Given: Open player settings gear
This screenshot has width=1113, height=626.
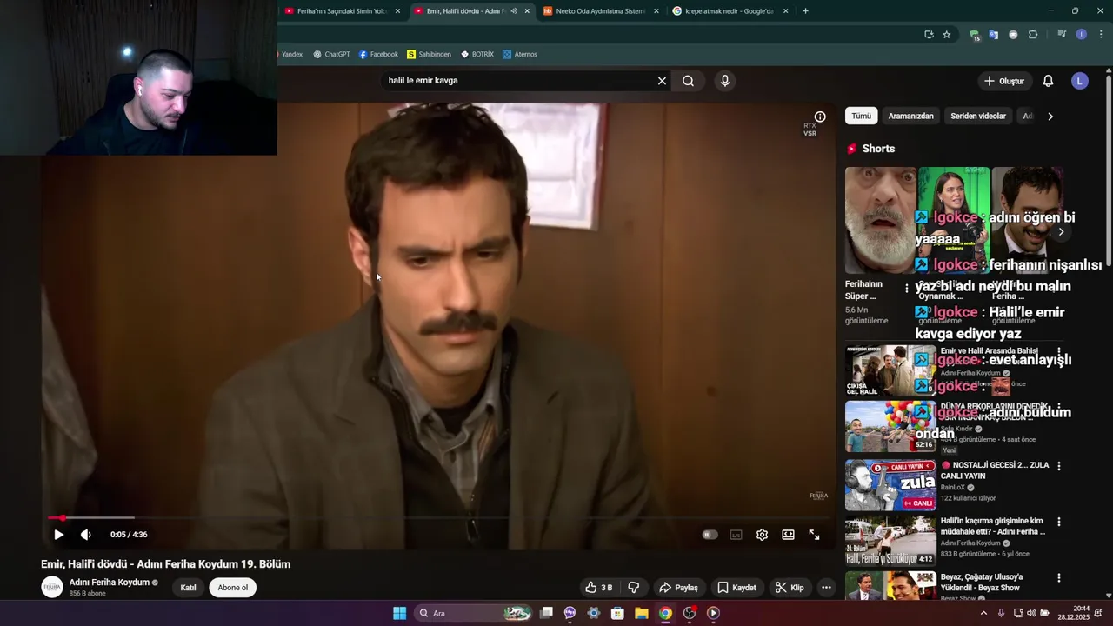Looking at the screenshot, I should coord(762,535).
